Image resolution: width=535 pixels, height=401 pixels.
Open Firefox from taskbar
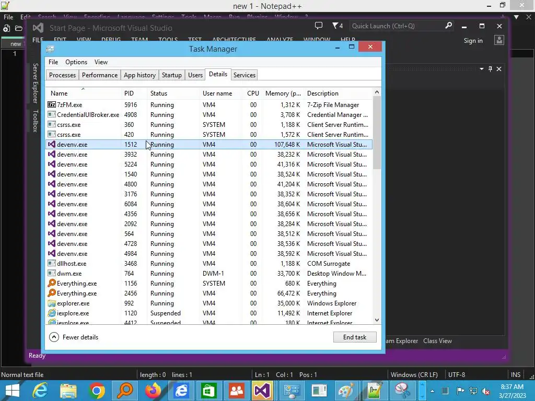click(153, 391)
